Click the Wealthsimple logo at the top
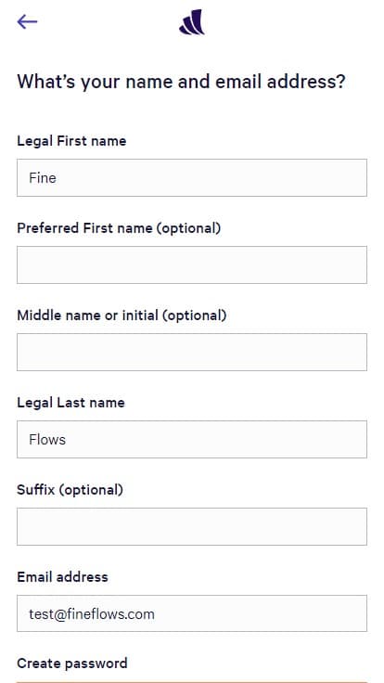Screen dimensions: 384x683 coord(192,21)
